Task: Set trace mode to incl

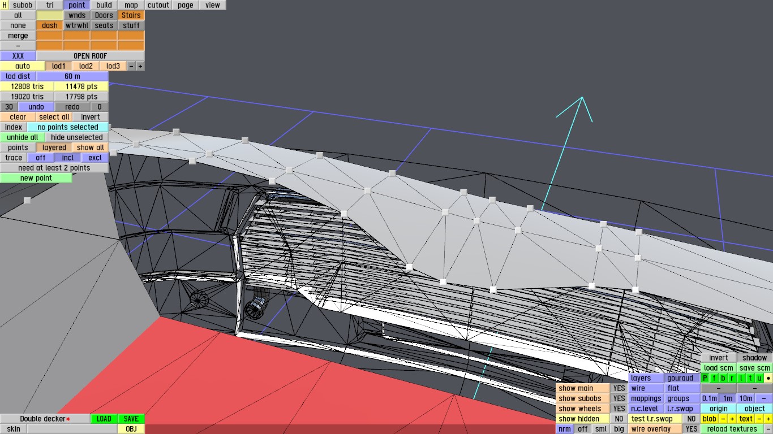Action: [68, 158]
